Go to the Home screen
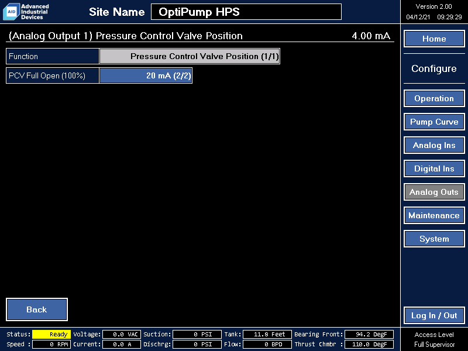This screenshot has width=468, height=351. click(434, 39)
